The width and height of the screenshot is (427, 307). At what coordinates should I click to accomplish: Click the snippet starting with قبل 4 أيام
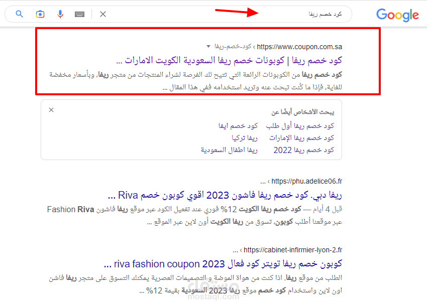194,215
